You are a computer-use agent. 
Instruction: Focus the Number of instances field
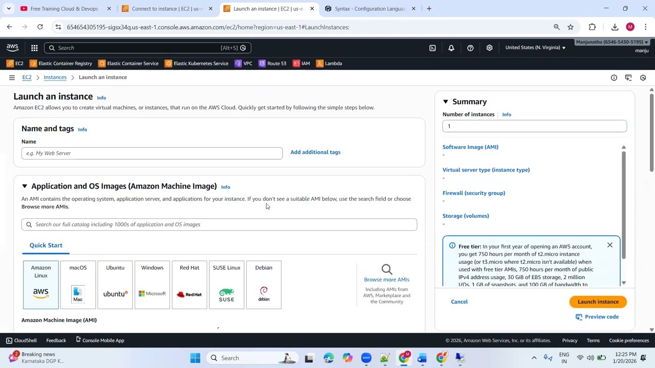pyautogui.click(x=534, y=126)
